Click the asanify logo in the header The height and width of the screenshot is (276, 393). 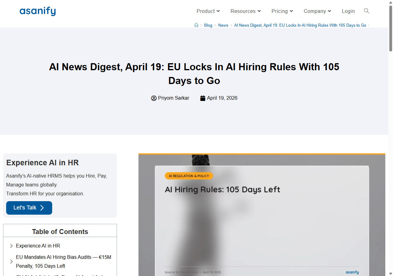(x=38, y=11)
